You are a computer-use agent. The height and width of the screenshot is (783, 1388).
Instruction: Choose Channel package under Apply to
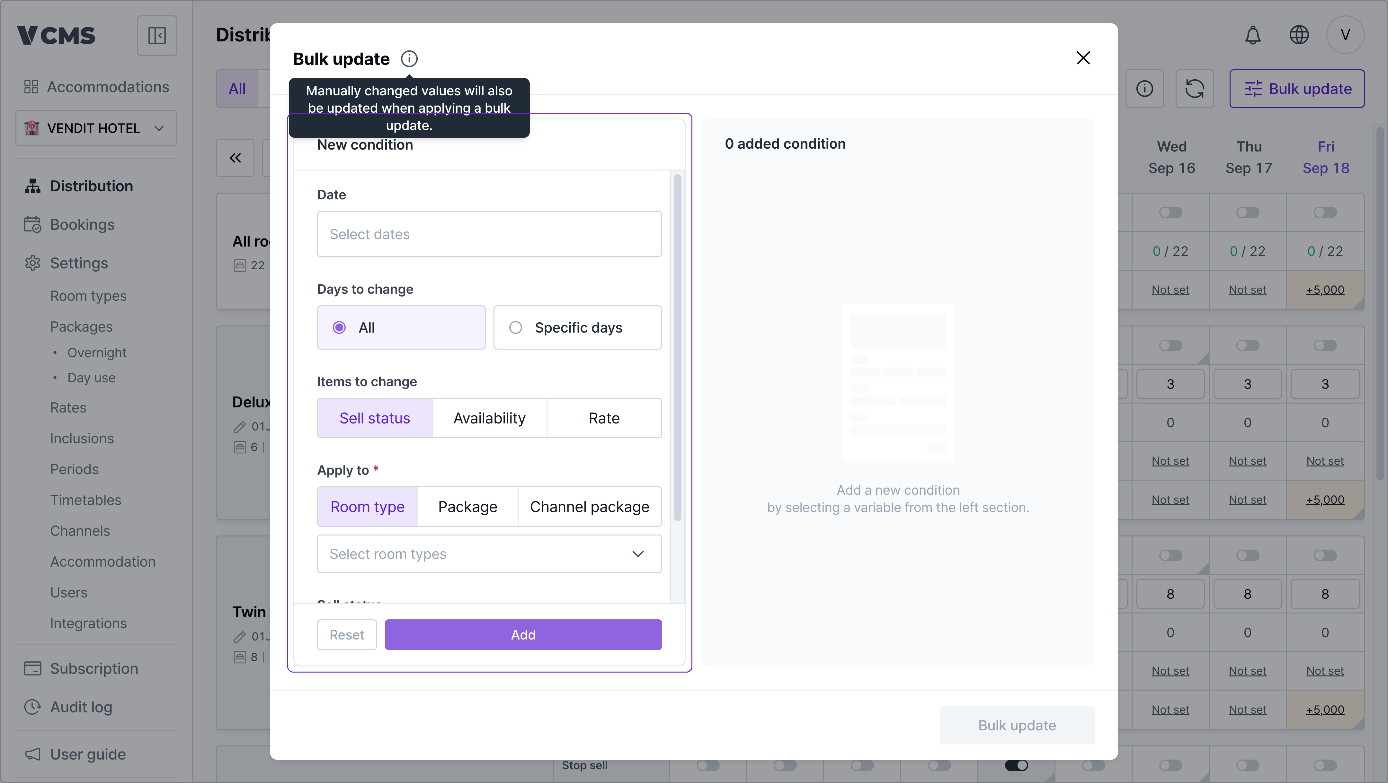[590, 507]
